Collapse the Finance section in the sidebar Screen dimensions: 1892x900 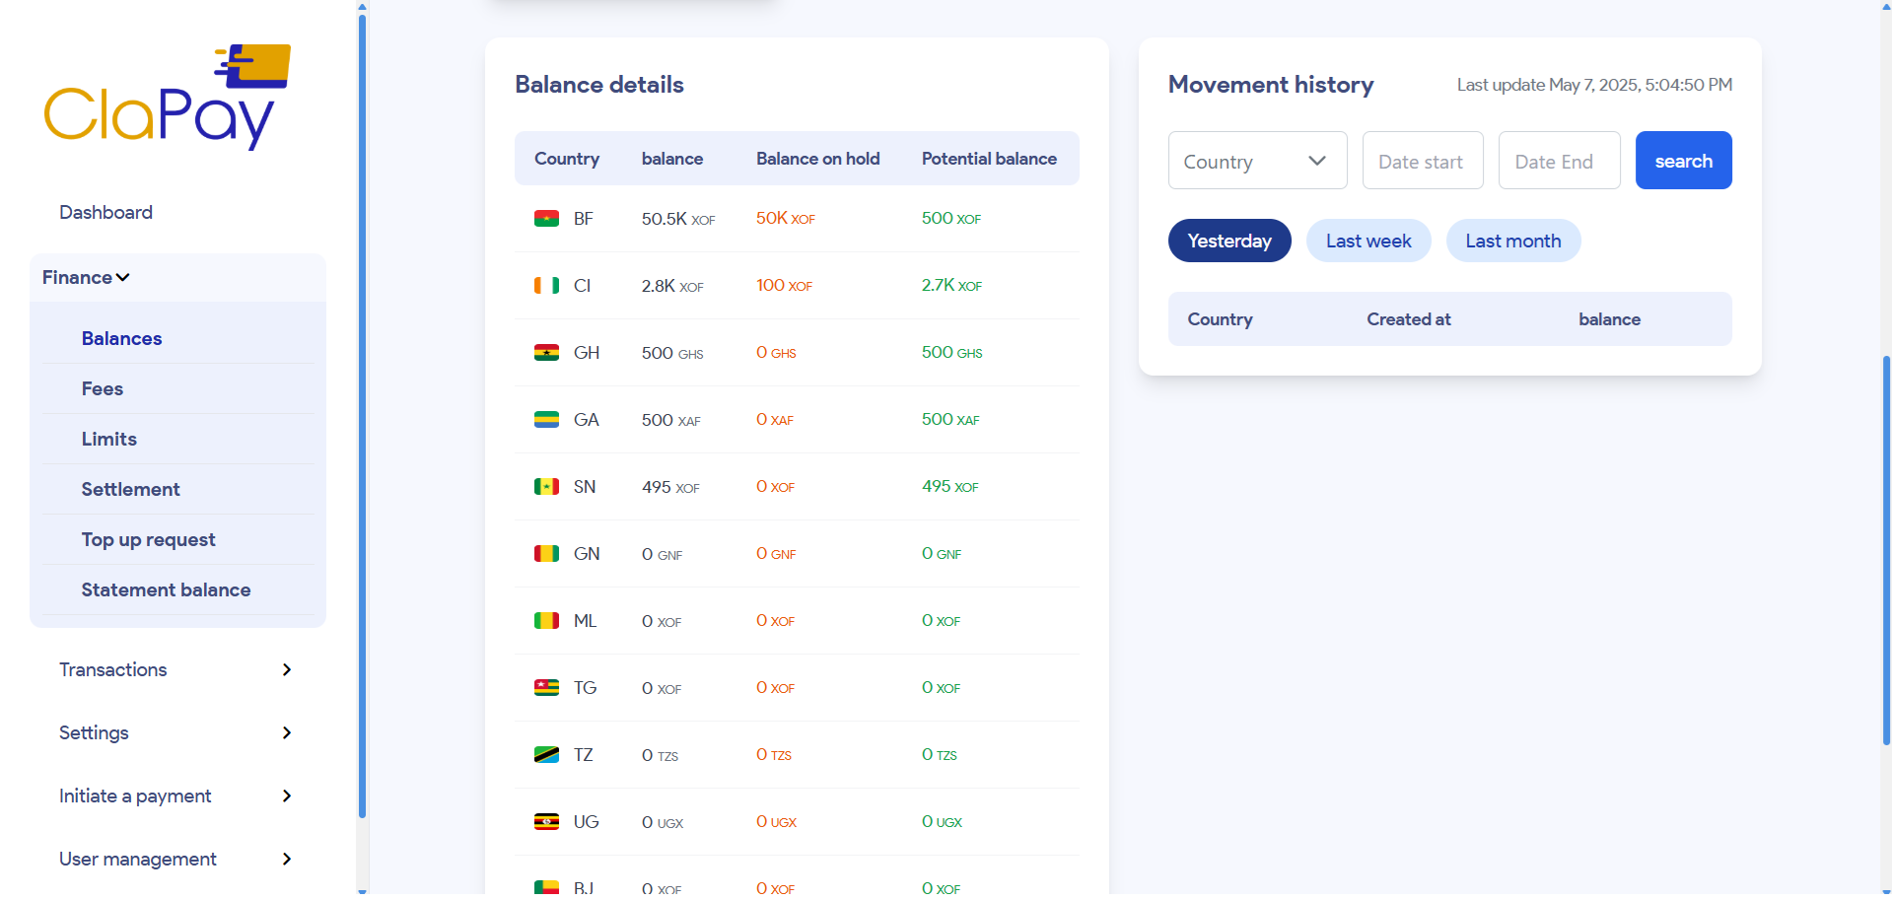click(84, 277)
